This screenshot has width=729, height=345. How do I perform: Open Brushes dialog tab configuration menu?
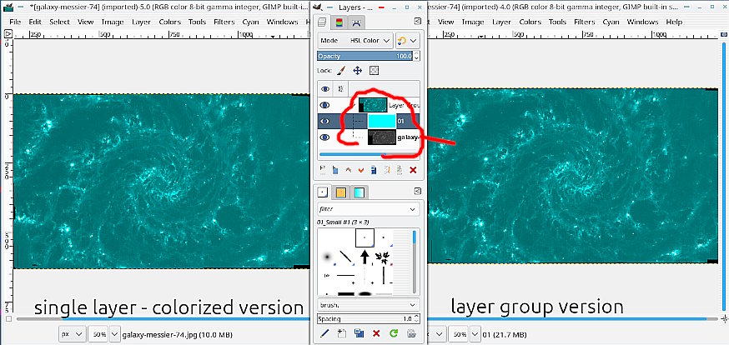tap(418, 191)
